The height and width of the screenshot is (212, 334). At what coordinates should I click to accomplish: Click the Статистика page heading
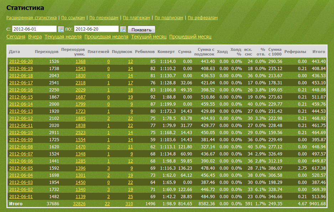click(x=25, y=8)
